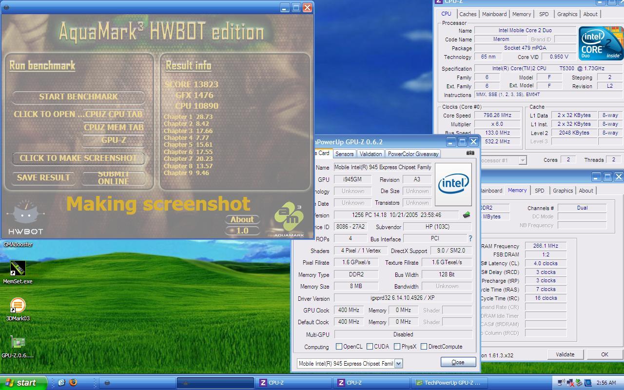624x390 pixels.
Task: Switch to Caches tab in CPU-Z
Action: pyautogui.click(x=468, y=14)
